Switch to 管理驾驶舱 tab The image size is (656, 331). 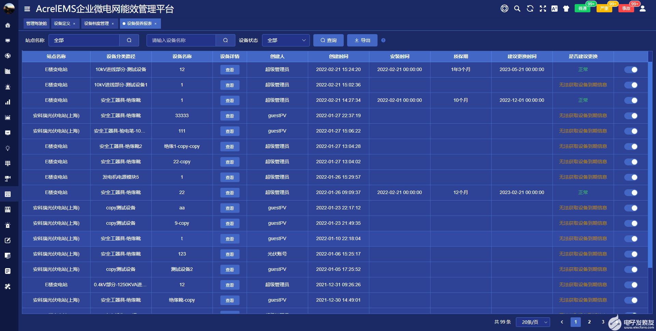(37, 24)
